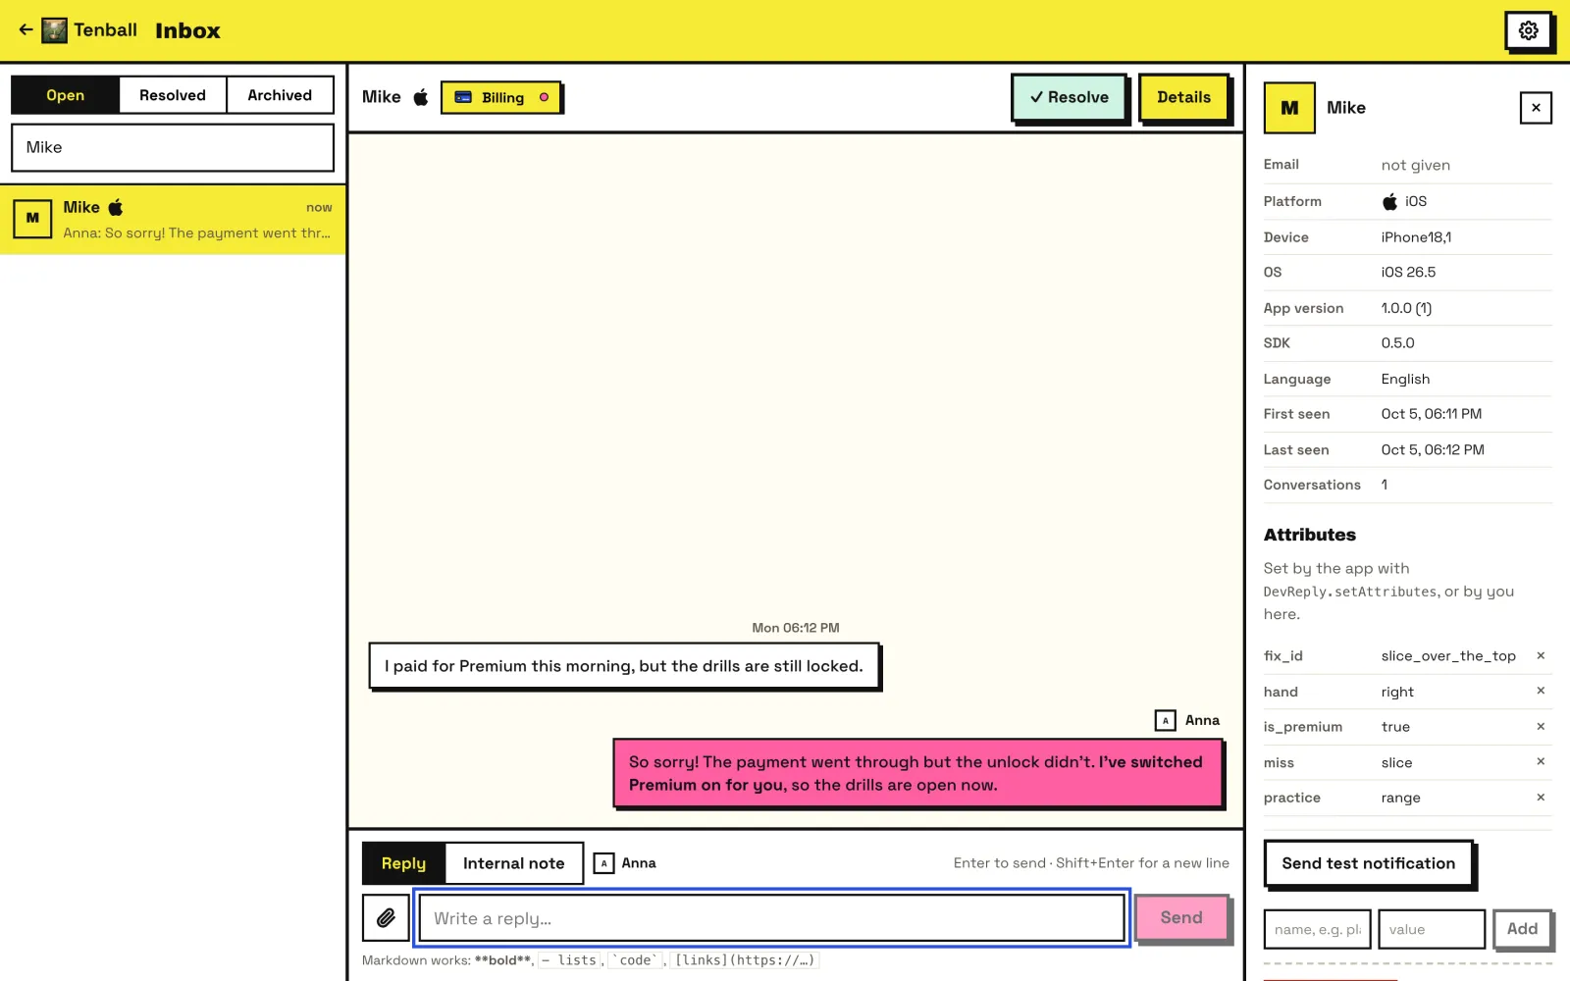This screenshot has width=1570, height=981.
Task: Toggle the Details panel button
Action: (x=1183, y=97)
